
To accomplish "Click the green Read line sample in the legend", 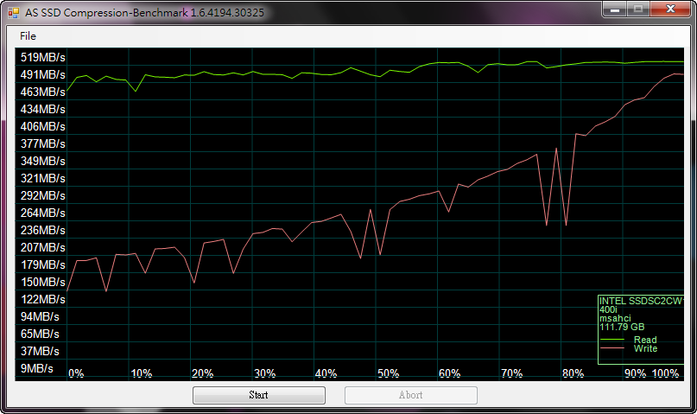I will [x=611, y=340].
